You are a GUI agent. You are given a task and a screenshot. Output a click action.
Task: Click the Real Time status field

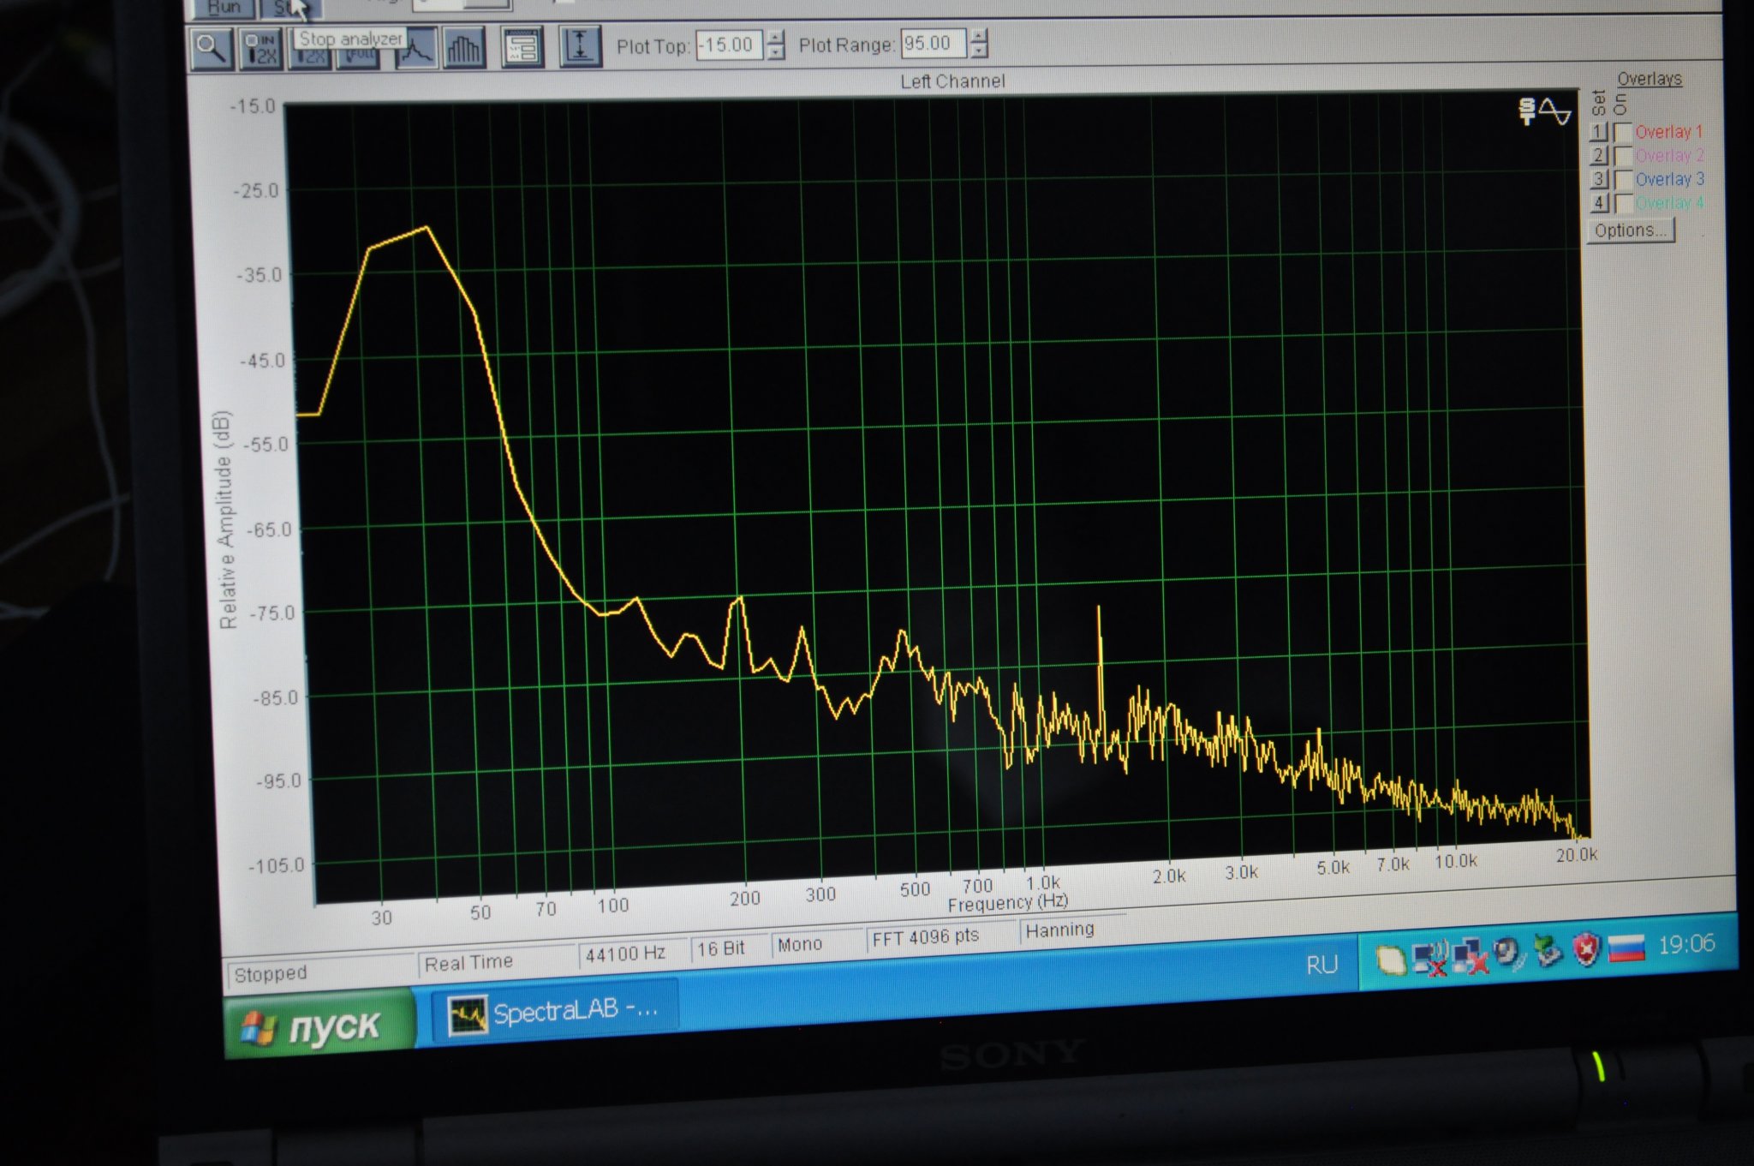pos(497,960)
